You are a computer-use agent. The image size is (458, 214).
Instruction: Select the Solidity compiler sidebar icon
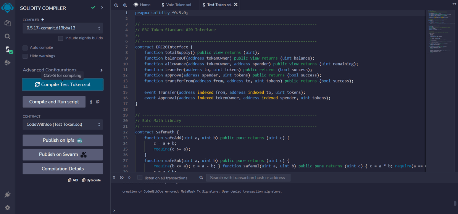pos(8,49)
